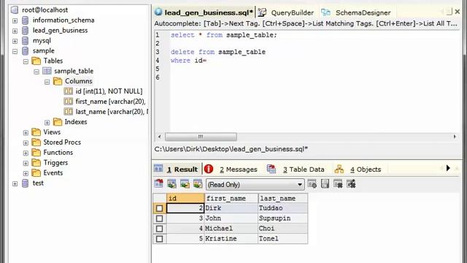The height and width of the screenshot is (263, 467).
Task: Click the last icon in result toolbar
Action: pos(351,184)
